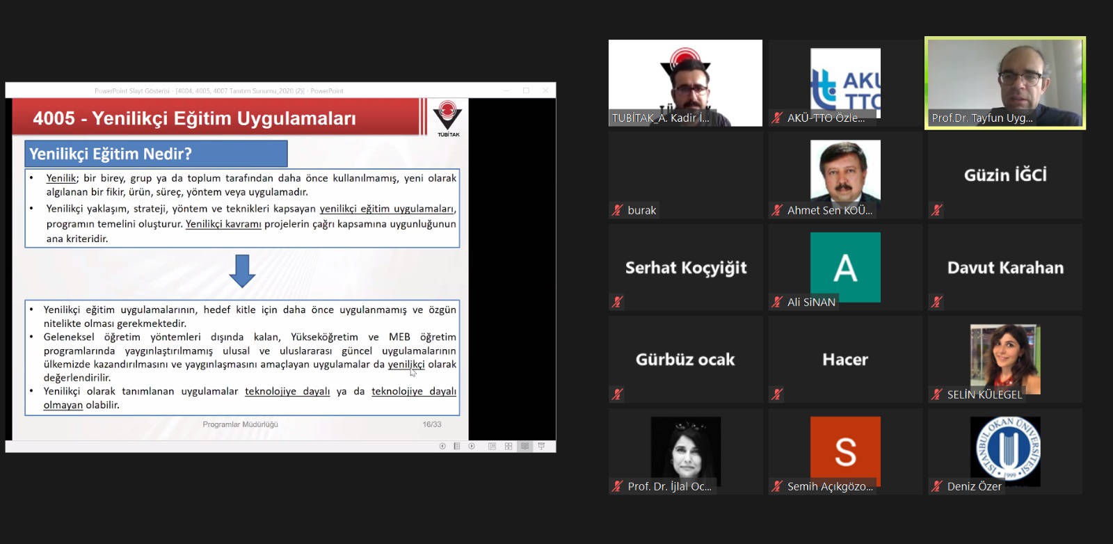Maximize the PowerPoint slide show window

coord(526,90)
